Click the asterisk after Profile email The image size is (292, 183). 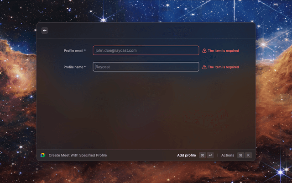click(x=85, y=50)
